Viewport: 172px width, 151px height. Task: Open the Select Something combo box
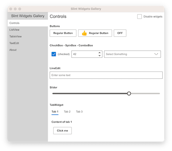pyautogui.click(x=132, y=54)
